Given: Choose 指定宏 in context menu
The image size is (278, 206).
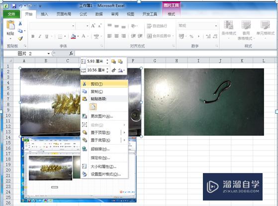Looking at the screenshot, I should 104,158.
